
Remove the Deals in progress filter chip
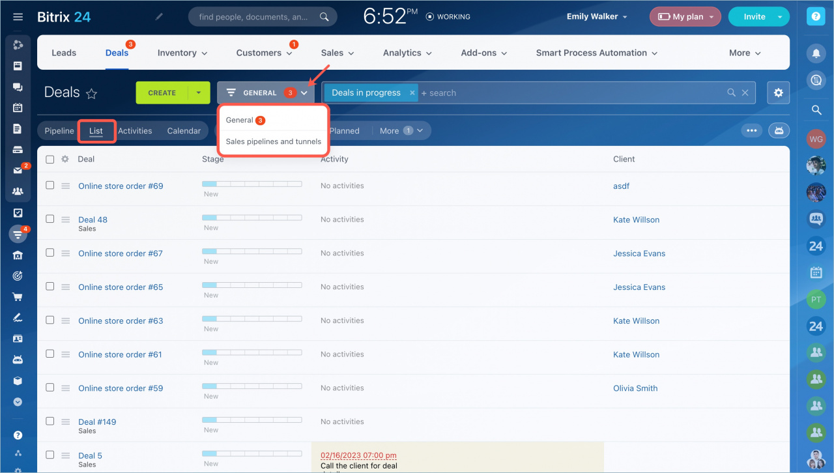click(x=412, y=93)
